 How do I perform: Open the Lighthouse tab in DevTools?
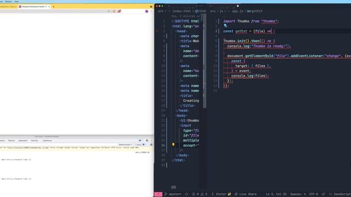tap(47, 141)
